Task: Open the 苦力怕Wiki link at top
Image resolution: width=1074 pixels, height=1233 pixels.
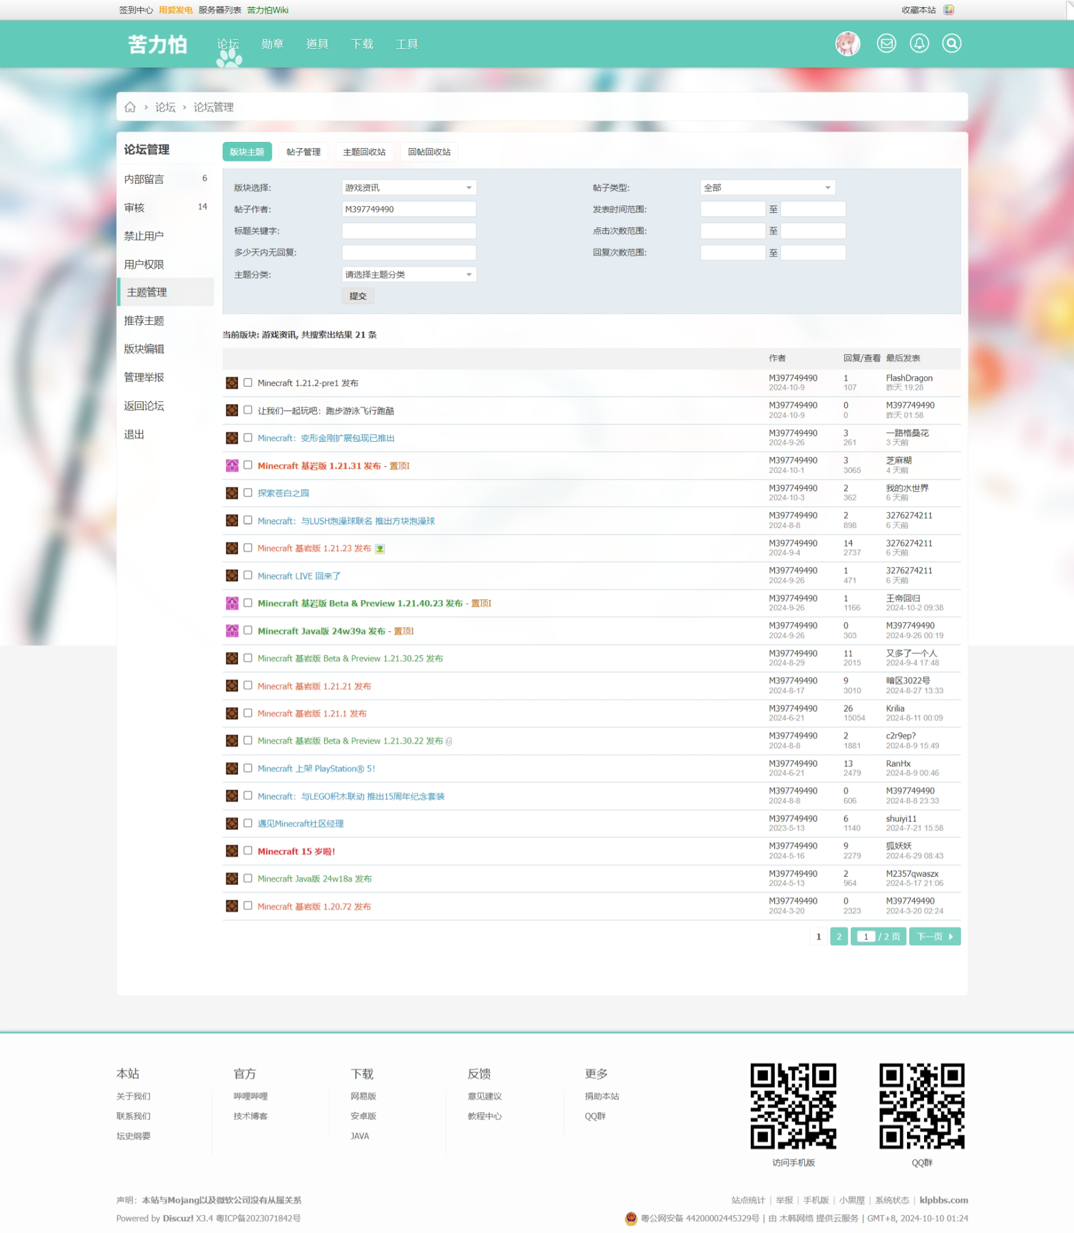Action: tap(267, 10)
